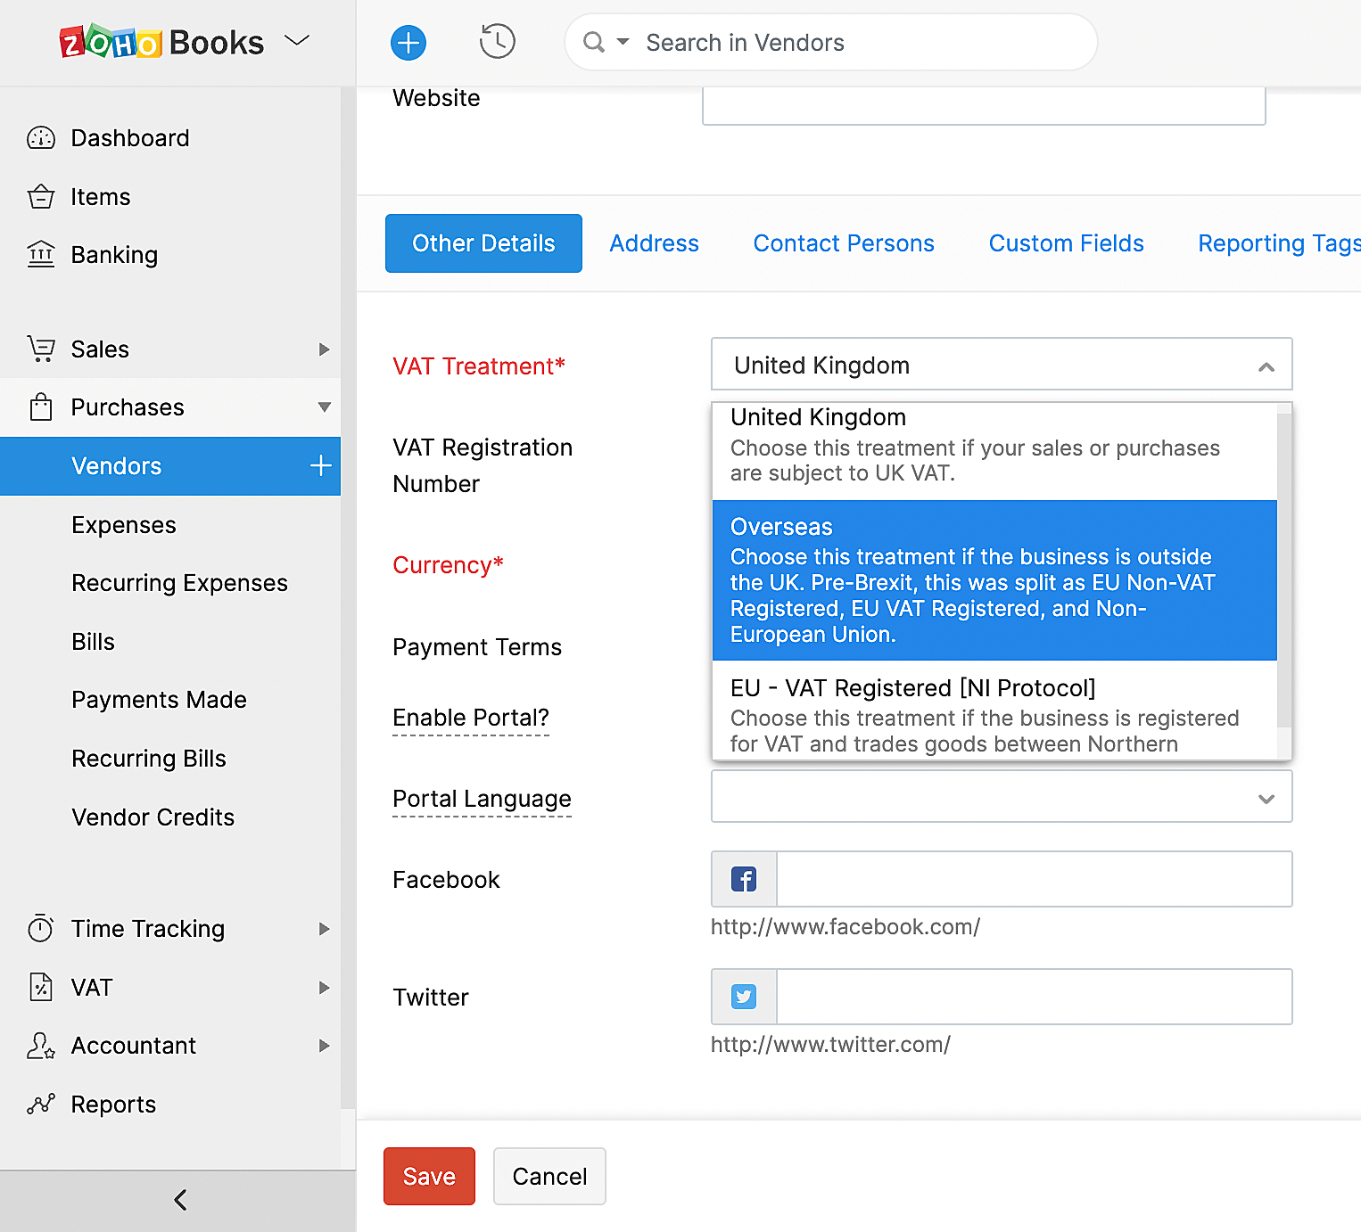1361x1232 pixels.
Task: Go to Banking in the sidebar
Action: (114, 255)
